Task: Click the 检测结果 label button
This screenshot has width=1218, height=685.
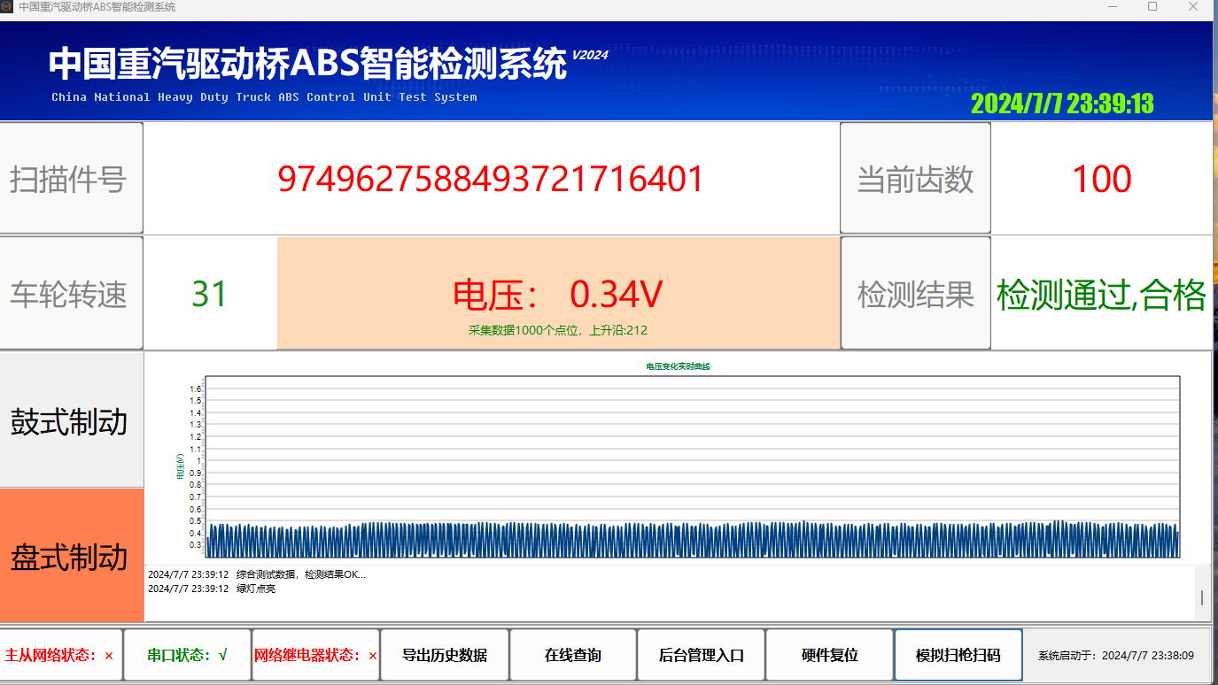Action: tap(915, 294)
